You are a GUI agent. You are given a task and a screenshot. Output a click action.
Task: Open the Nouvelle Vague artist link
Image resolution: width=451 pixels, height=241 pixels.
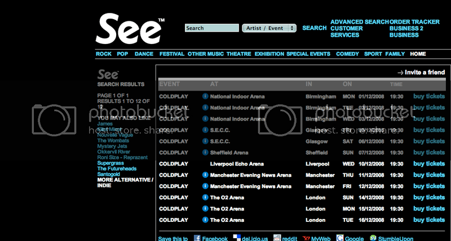[115, 135]
